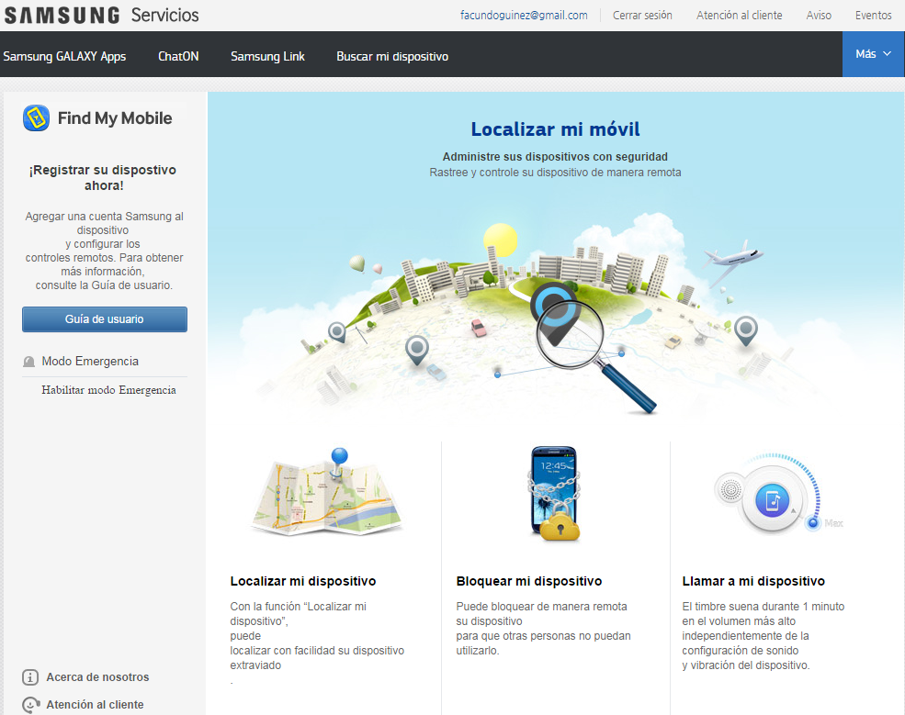Viewport: 905px width, 715px height.
Task: Click the chained locked phone illustration
Action: tap(555, 494)
